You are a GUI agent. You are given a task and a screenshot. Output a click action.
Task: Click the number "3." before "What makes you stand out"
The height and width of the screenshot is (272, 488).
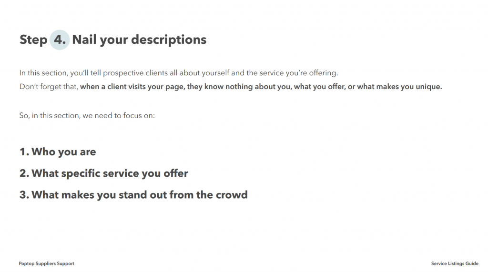pyautogui.click(x=24, y=195)
